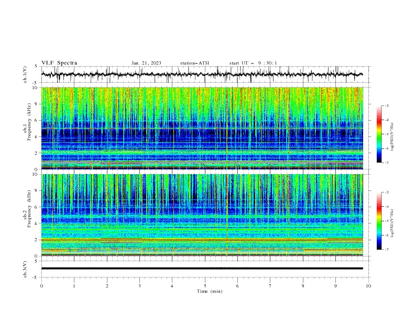Screen dimensions: 415x321
Task: Click the 'Time (min)' axis label
Action: (210, 291)
